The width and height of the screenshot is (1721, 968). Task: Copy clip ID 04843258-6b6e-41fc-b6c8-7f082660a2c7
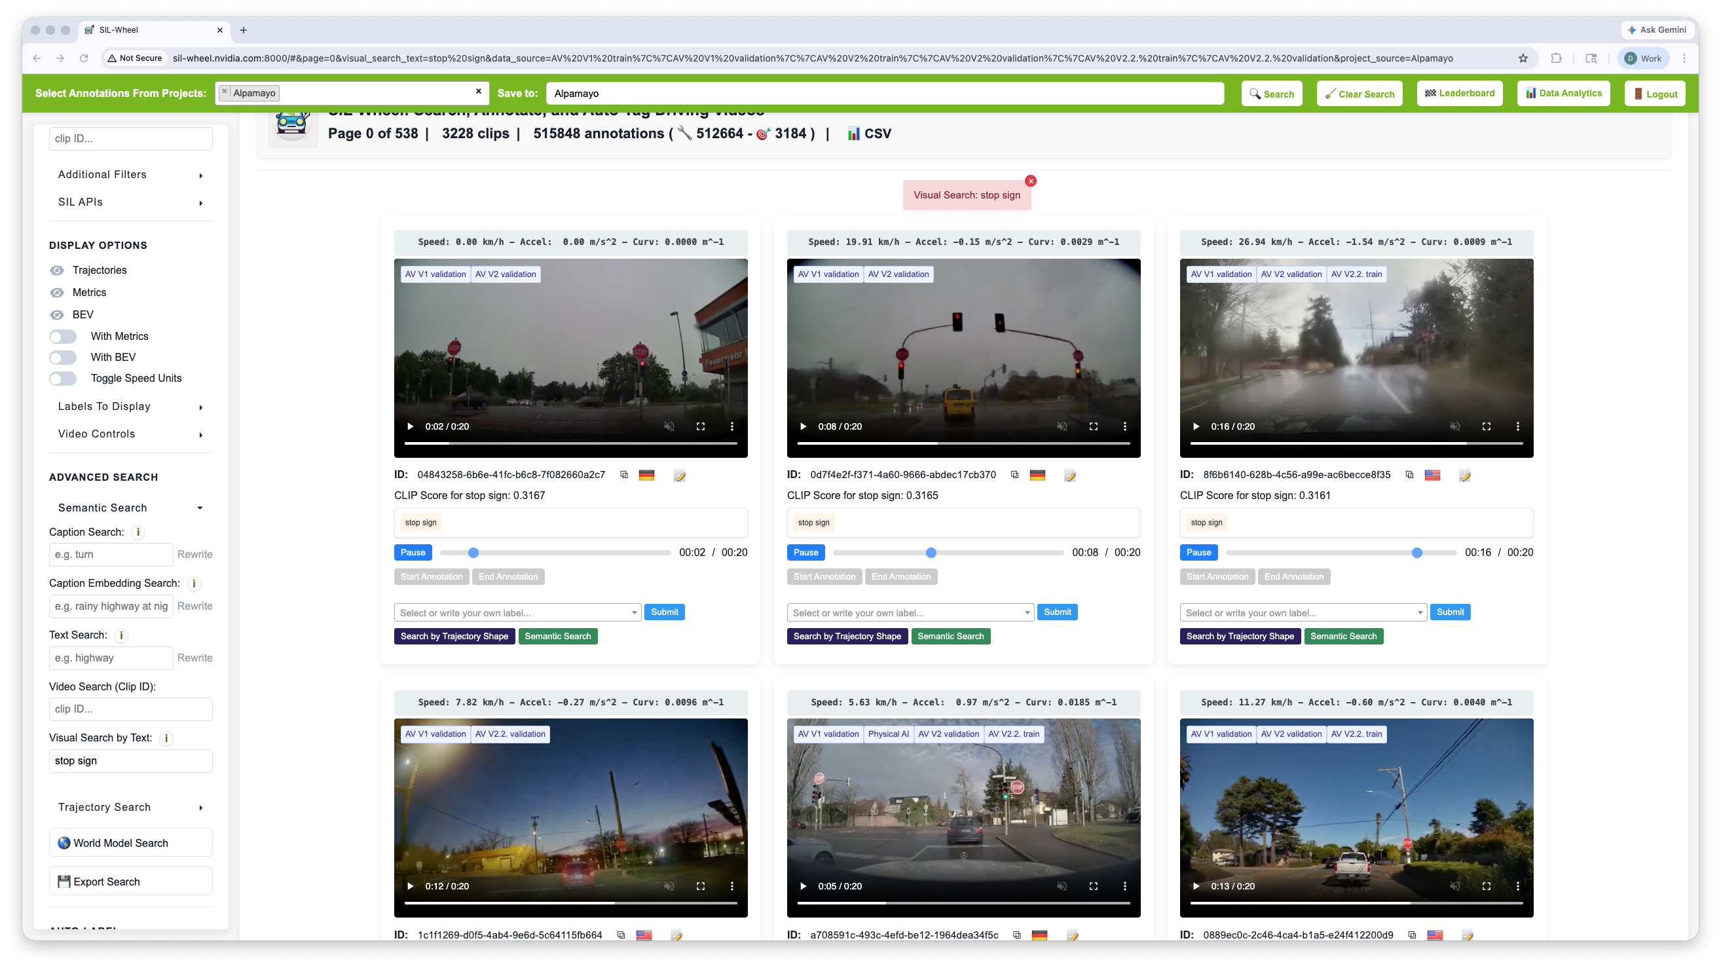coord(624,475)
